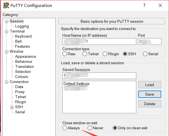Collapse the Session tree node
This screenshot has width=169, height=136.
[x=6, y=21]
